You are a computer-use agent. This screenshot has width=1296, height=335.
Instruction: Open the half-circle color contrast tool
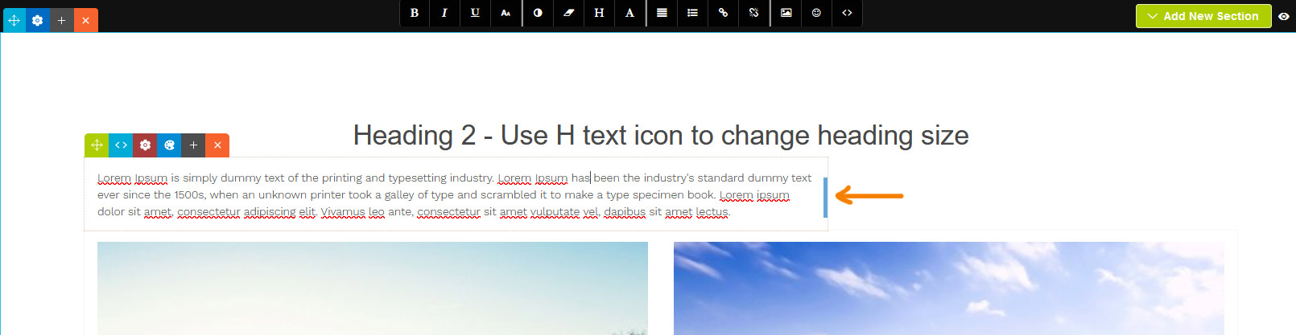coord(538,13)
